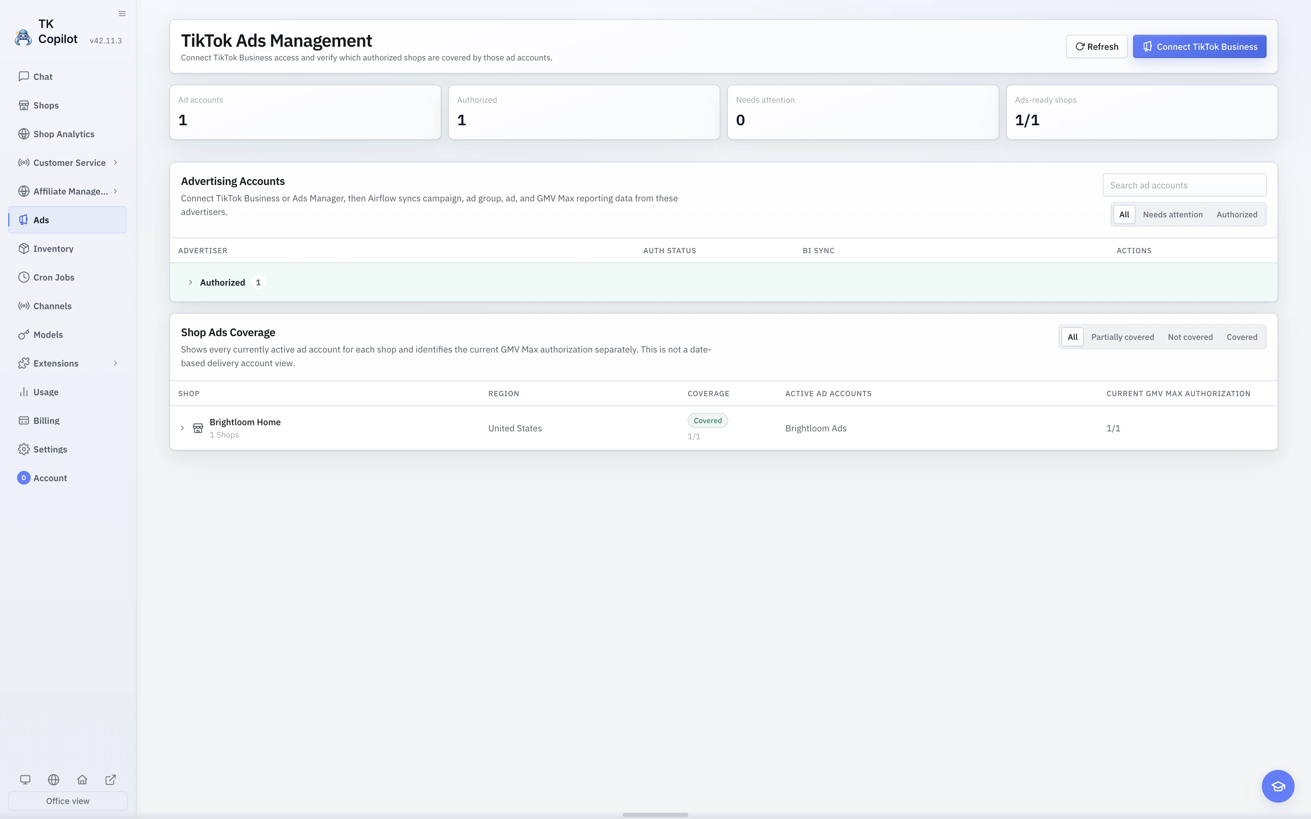Filter shop coverage by Covered

click(1242, 337)
